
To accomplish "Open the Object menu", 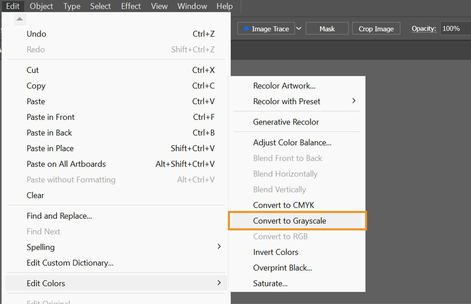I will tap(41, 6).
